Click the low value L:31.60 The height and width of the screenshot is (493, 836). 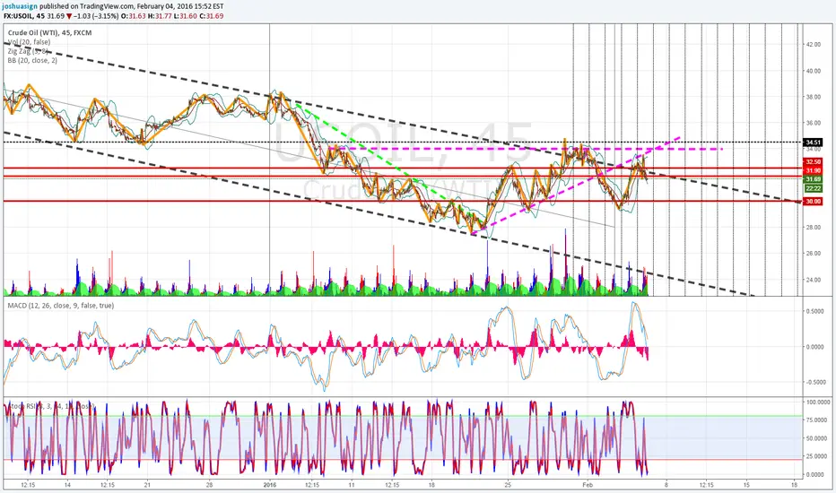[x=185, y=16]
